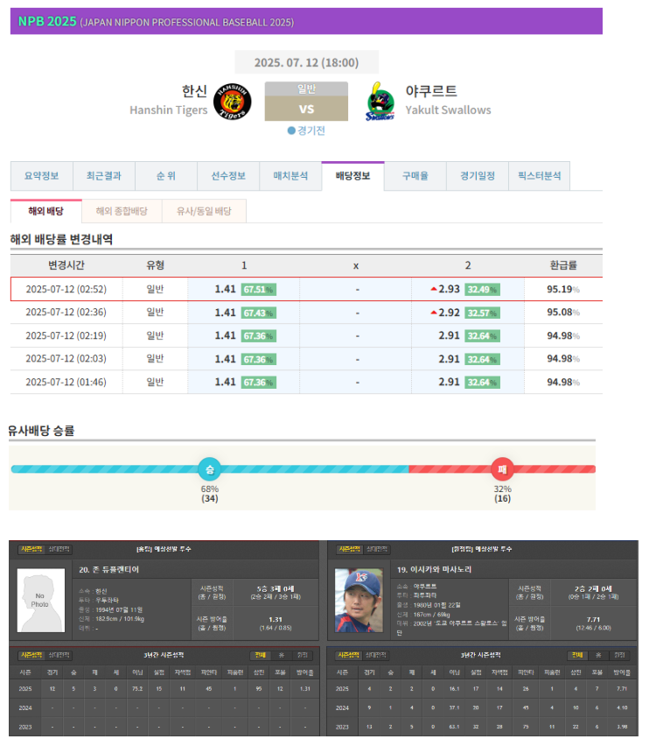The height and width of the screenshot is (746, 649).
Task: Open the 해외 종합배당 sub-tab
Action: tap(122, 211)
